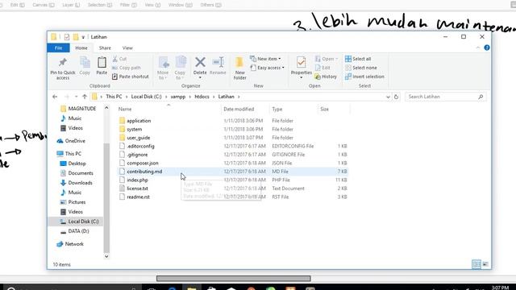Create a New folder from ribbon

click(x=240, y=68)
